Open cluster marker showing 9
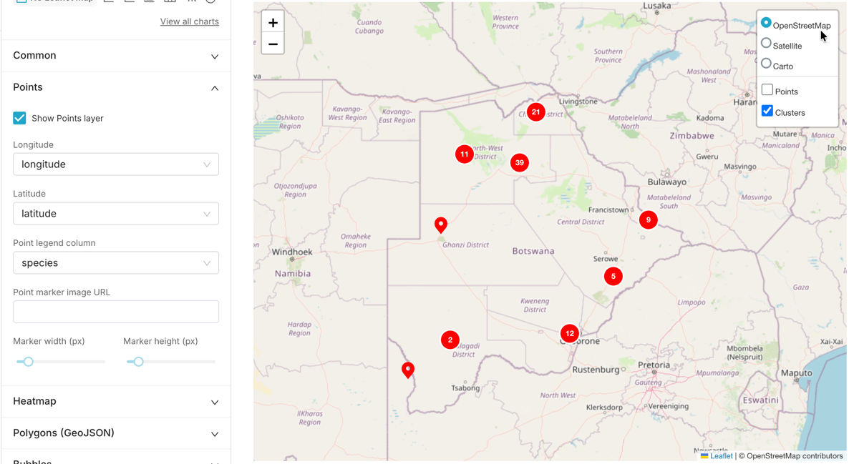This screenshot has height=464, width=849. coord(648,219)
